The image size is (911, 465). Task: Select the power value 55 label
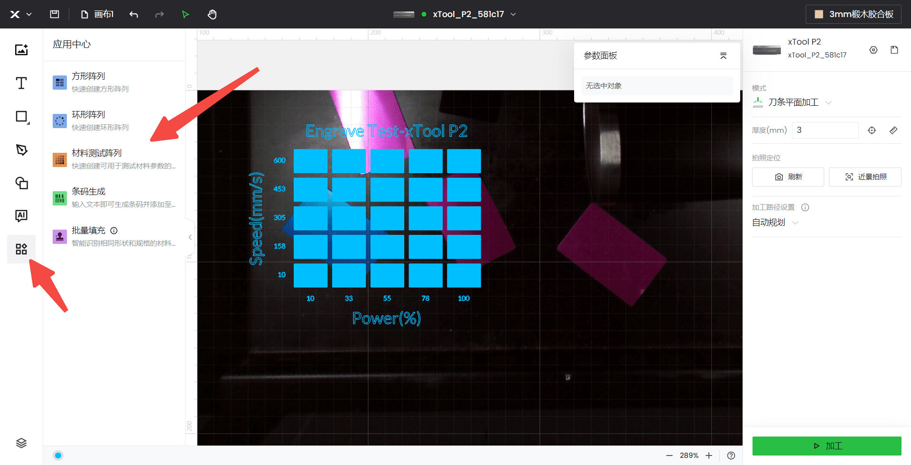point(387,298)
